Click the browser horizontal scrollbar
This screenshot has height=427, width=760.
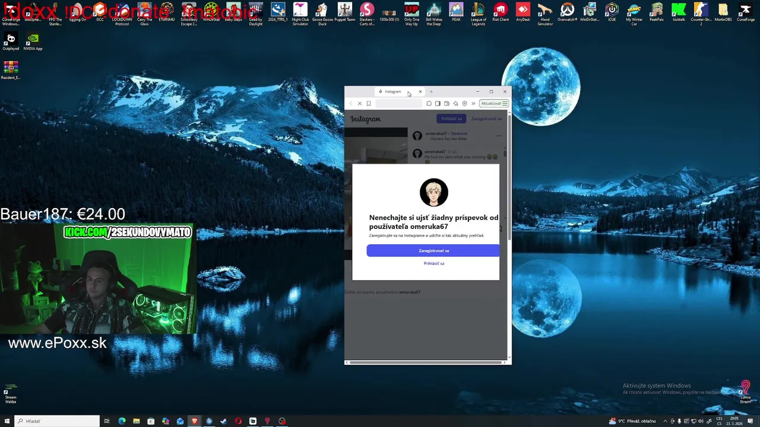pyautogui.click(x=426, y=362)
